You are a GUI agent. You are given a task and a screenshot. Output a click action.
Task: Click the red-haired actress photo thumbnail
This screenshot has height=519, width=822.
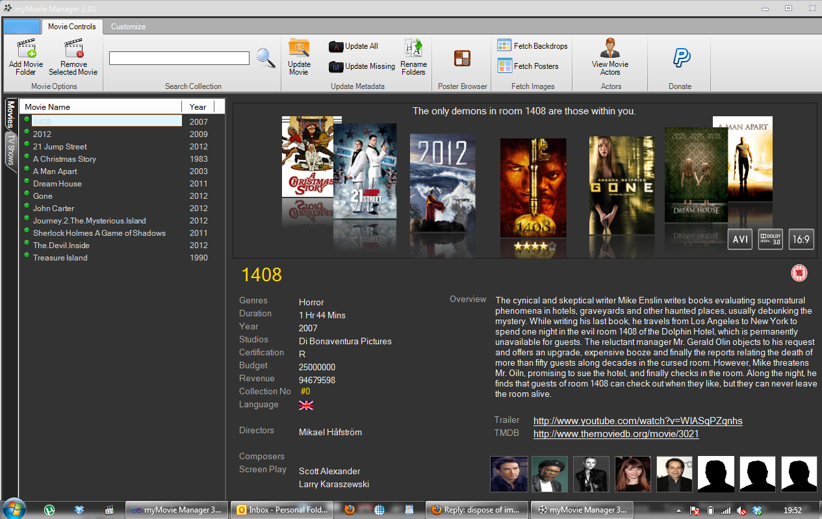coord(633,474)
